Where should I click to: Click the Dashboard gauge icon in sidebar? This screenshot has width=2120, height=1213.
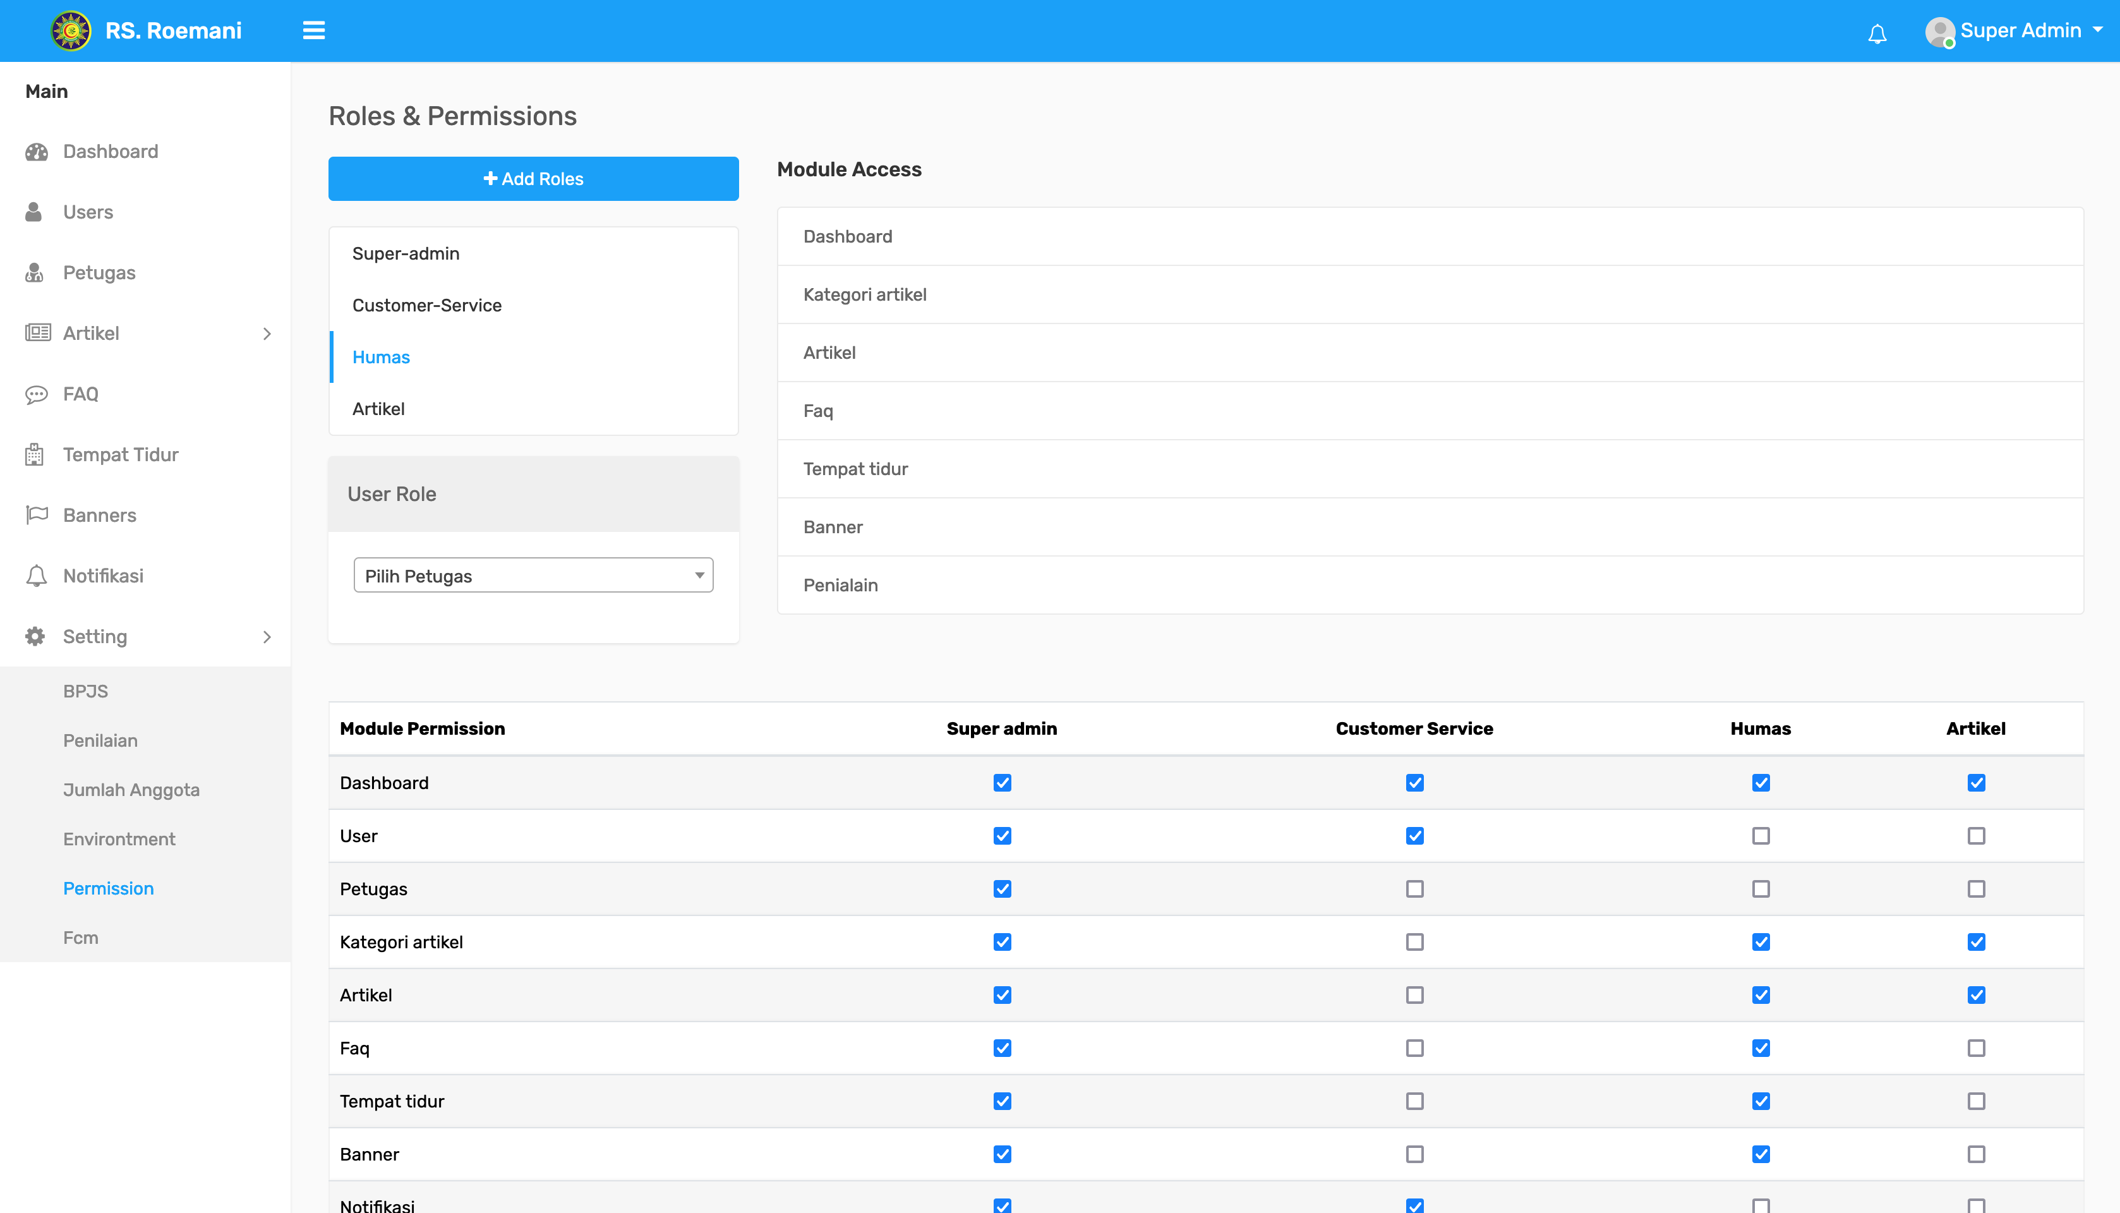[37, 152]
